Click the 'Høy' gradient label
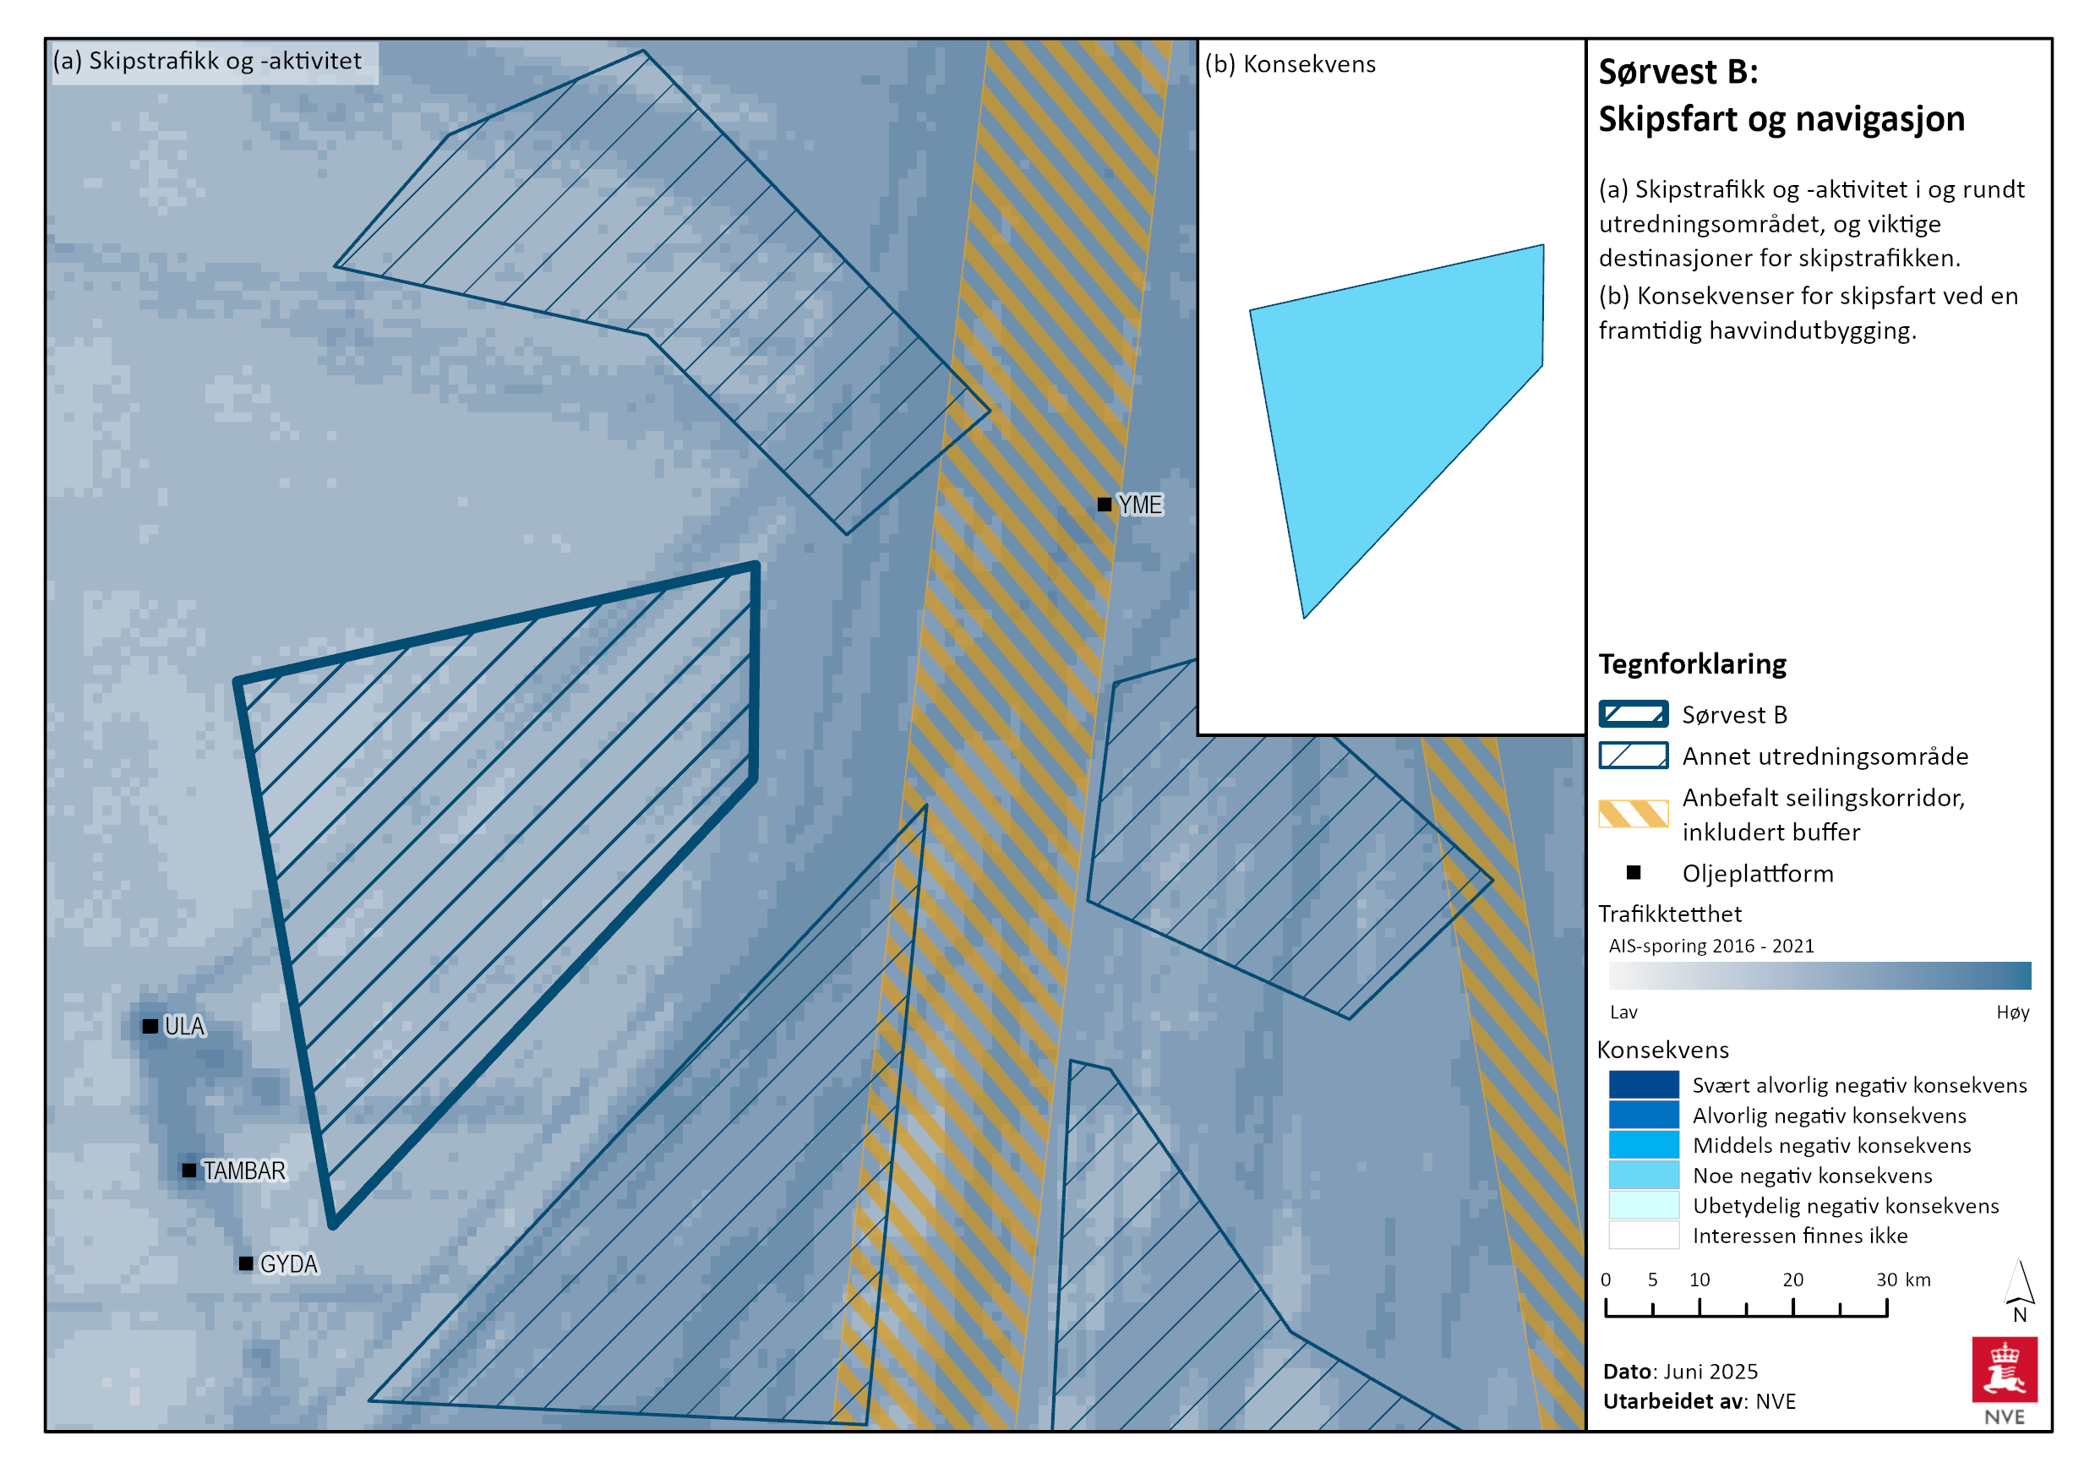 pos(2013,1012)
